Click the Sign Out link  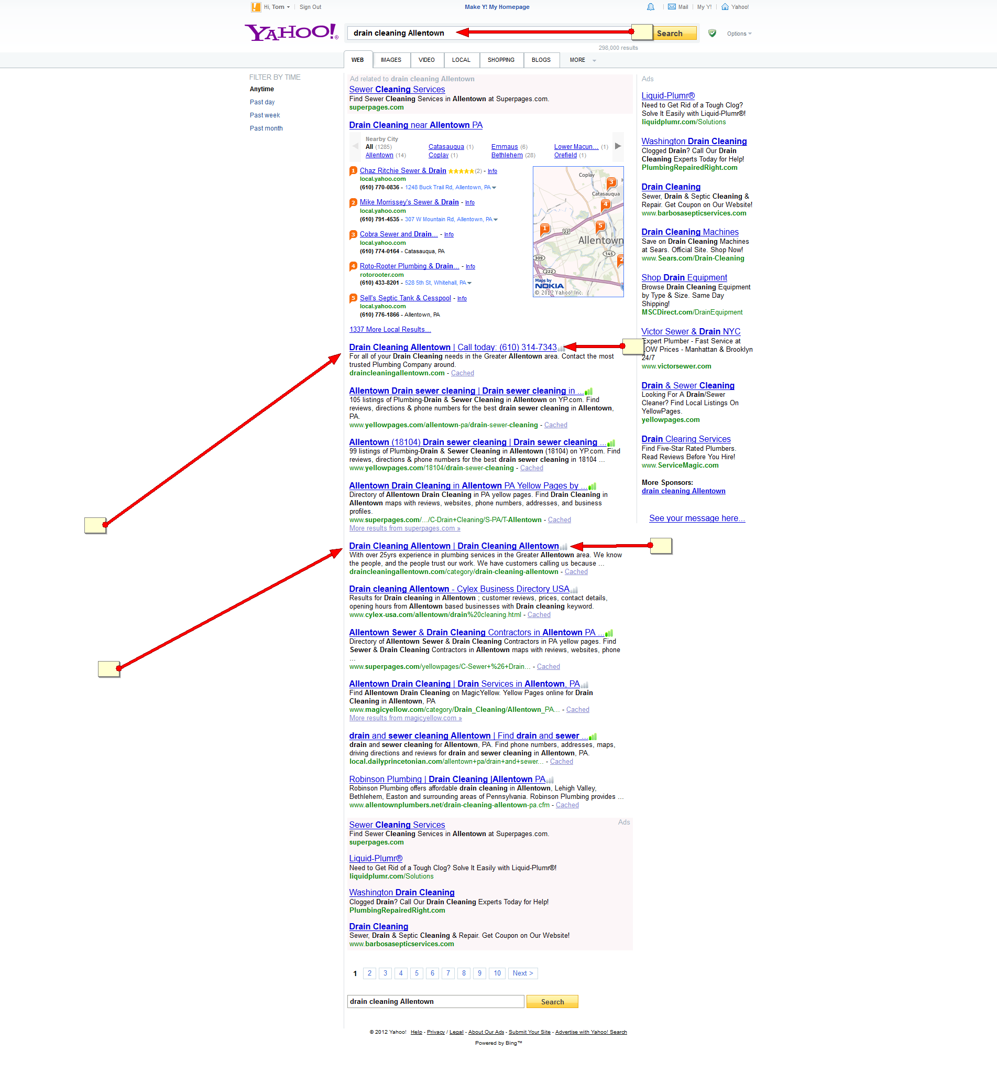coord(311,7)
